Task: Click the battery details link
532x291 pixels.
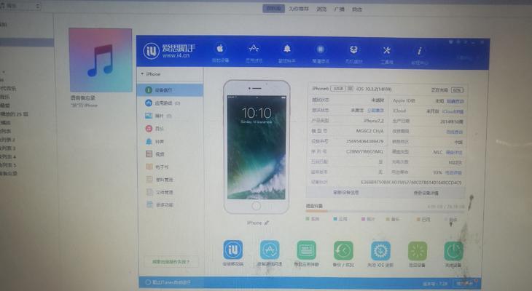Action: point(453,172)
